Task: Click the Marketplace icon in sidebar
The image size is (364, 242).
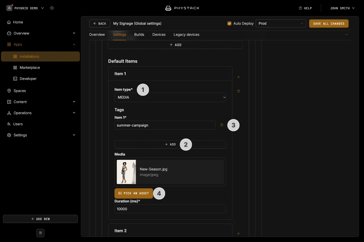Action: click(x=15, y=68)
